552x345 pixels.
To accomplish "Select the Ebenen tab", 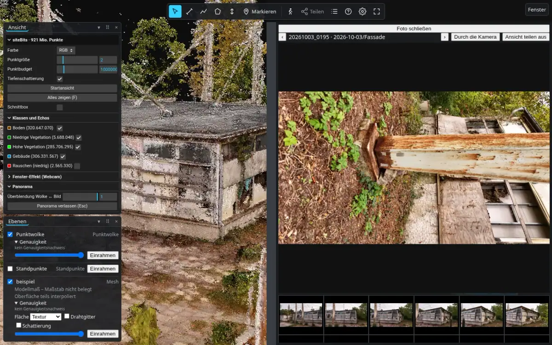I will tap(17, 221).
